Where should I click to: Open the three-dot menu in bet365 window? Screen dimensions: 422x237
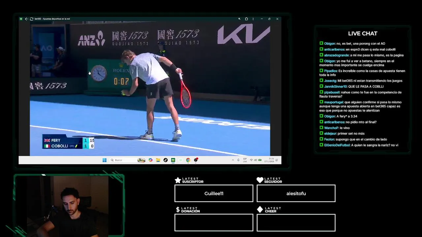(253, 19)
